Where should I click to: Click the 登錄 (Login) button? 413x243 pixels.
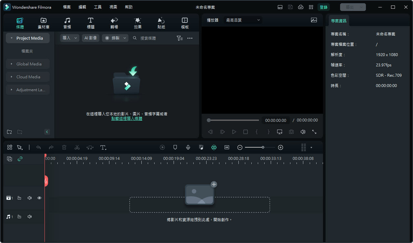[323, 7]
